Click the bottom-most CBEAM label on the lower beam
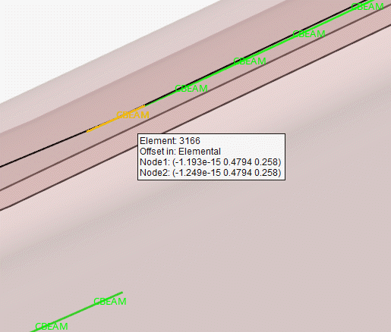 (52, 326)
